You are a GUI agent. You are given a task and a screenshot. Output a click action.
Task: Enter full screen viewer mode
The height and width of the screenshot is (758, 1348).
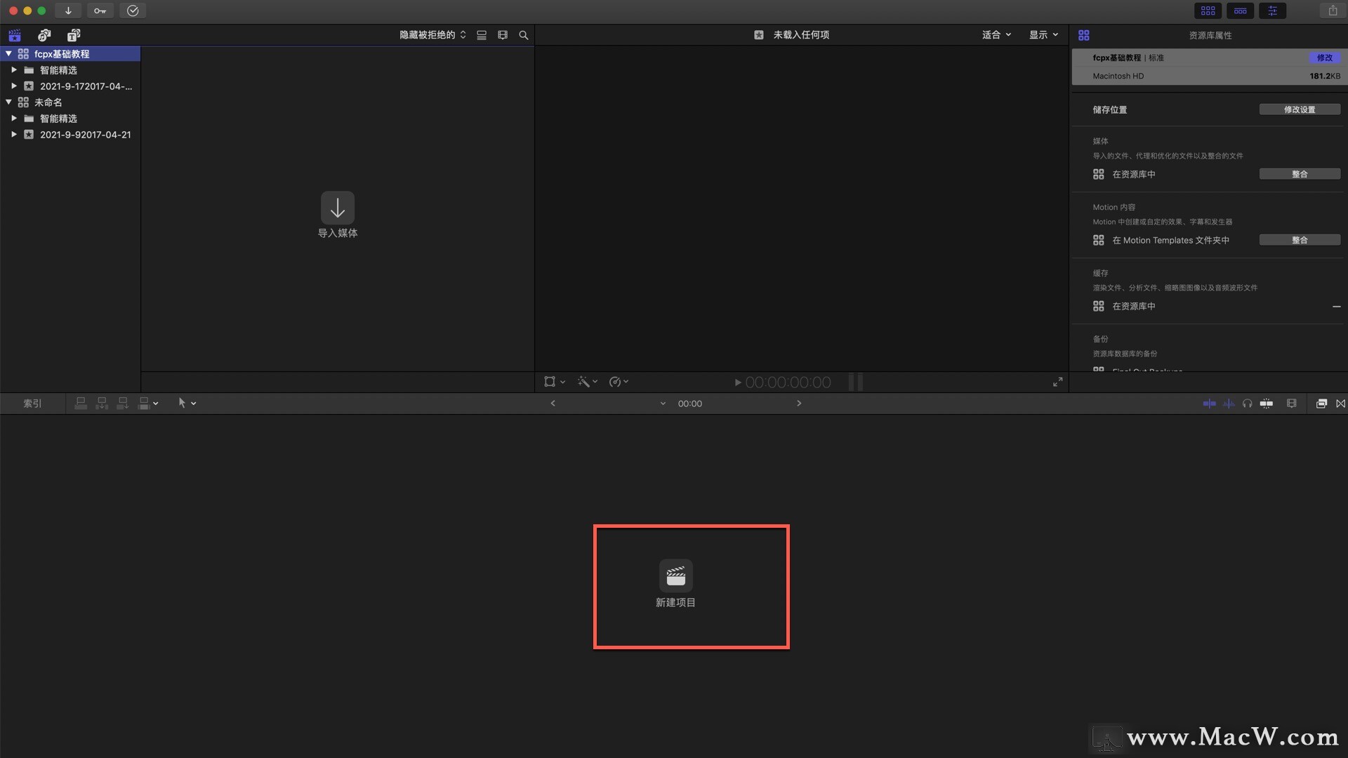[x=1057, y=382]
